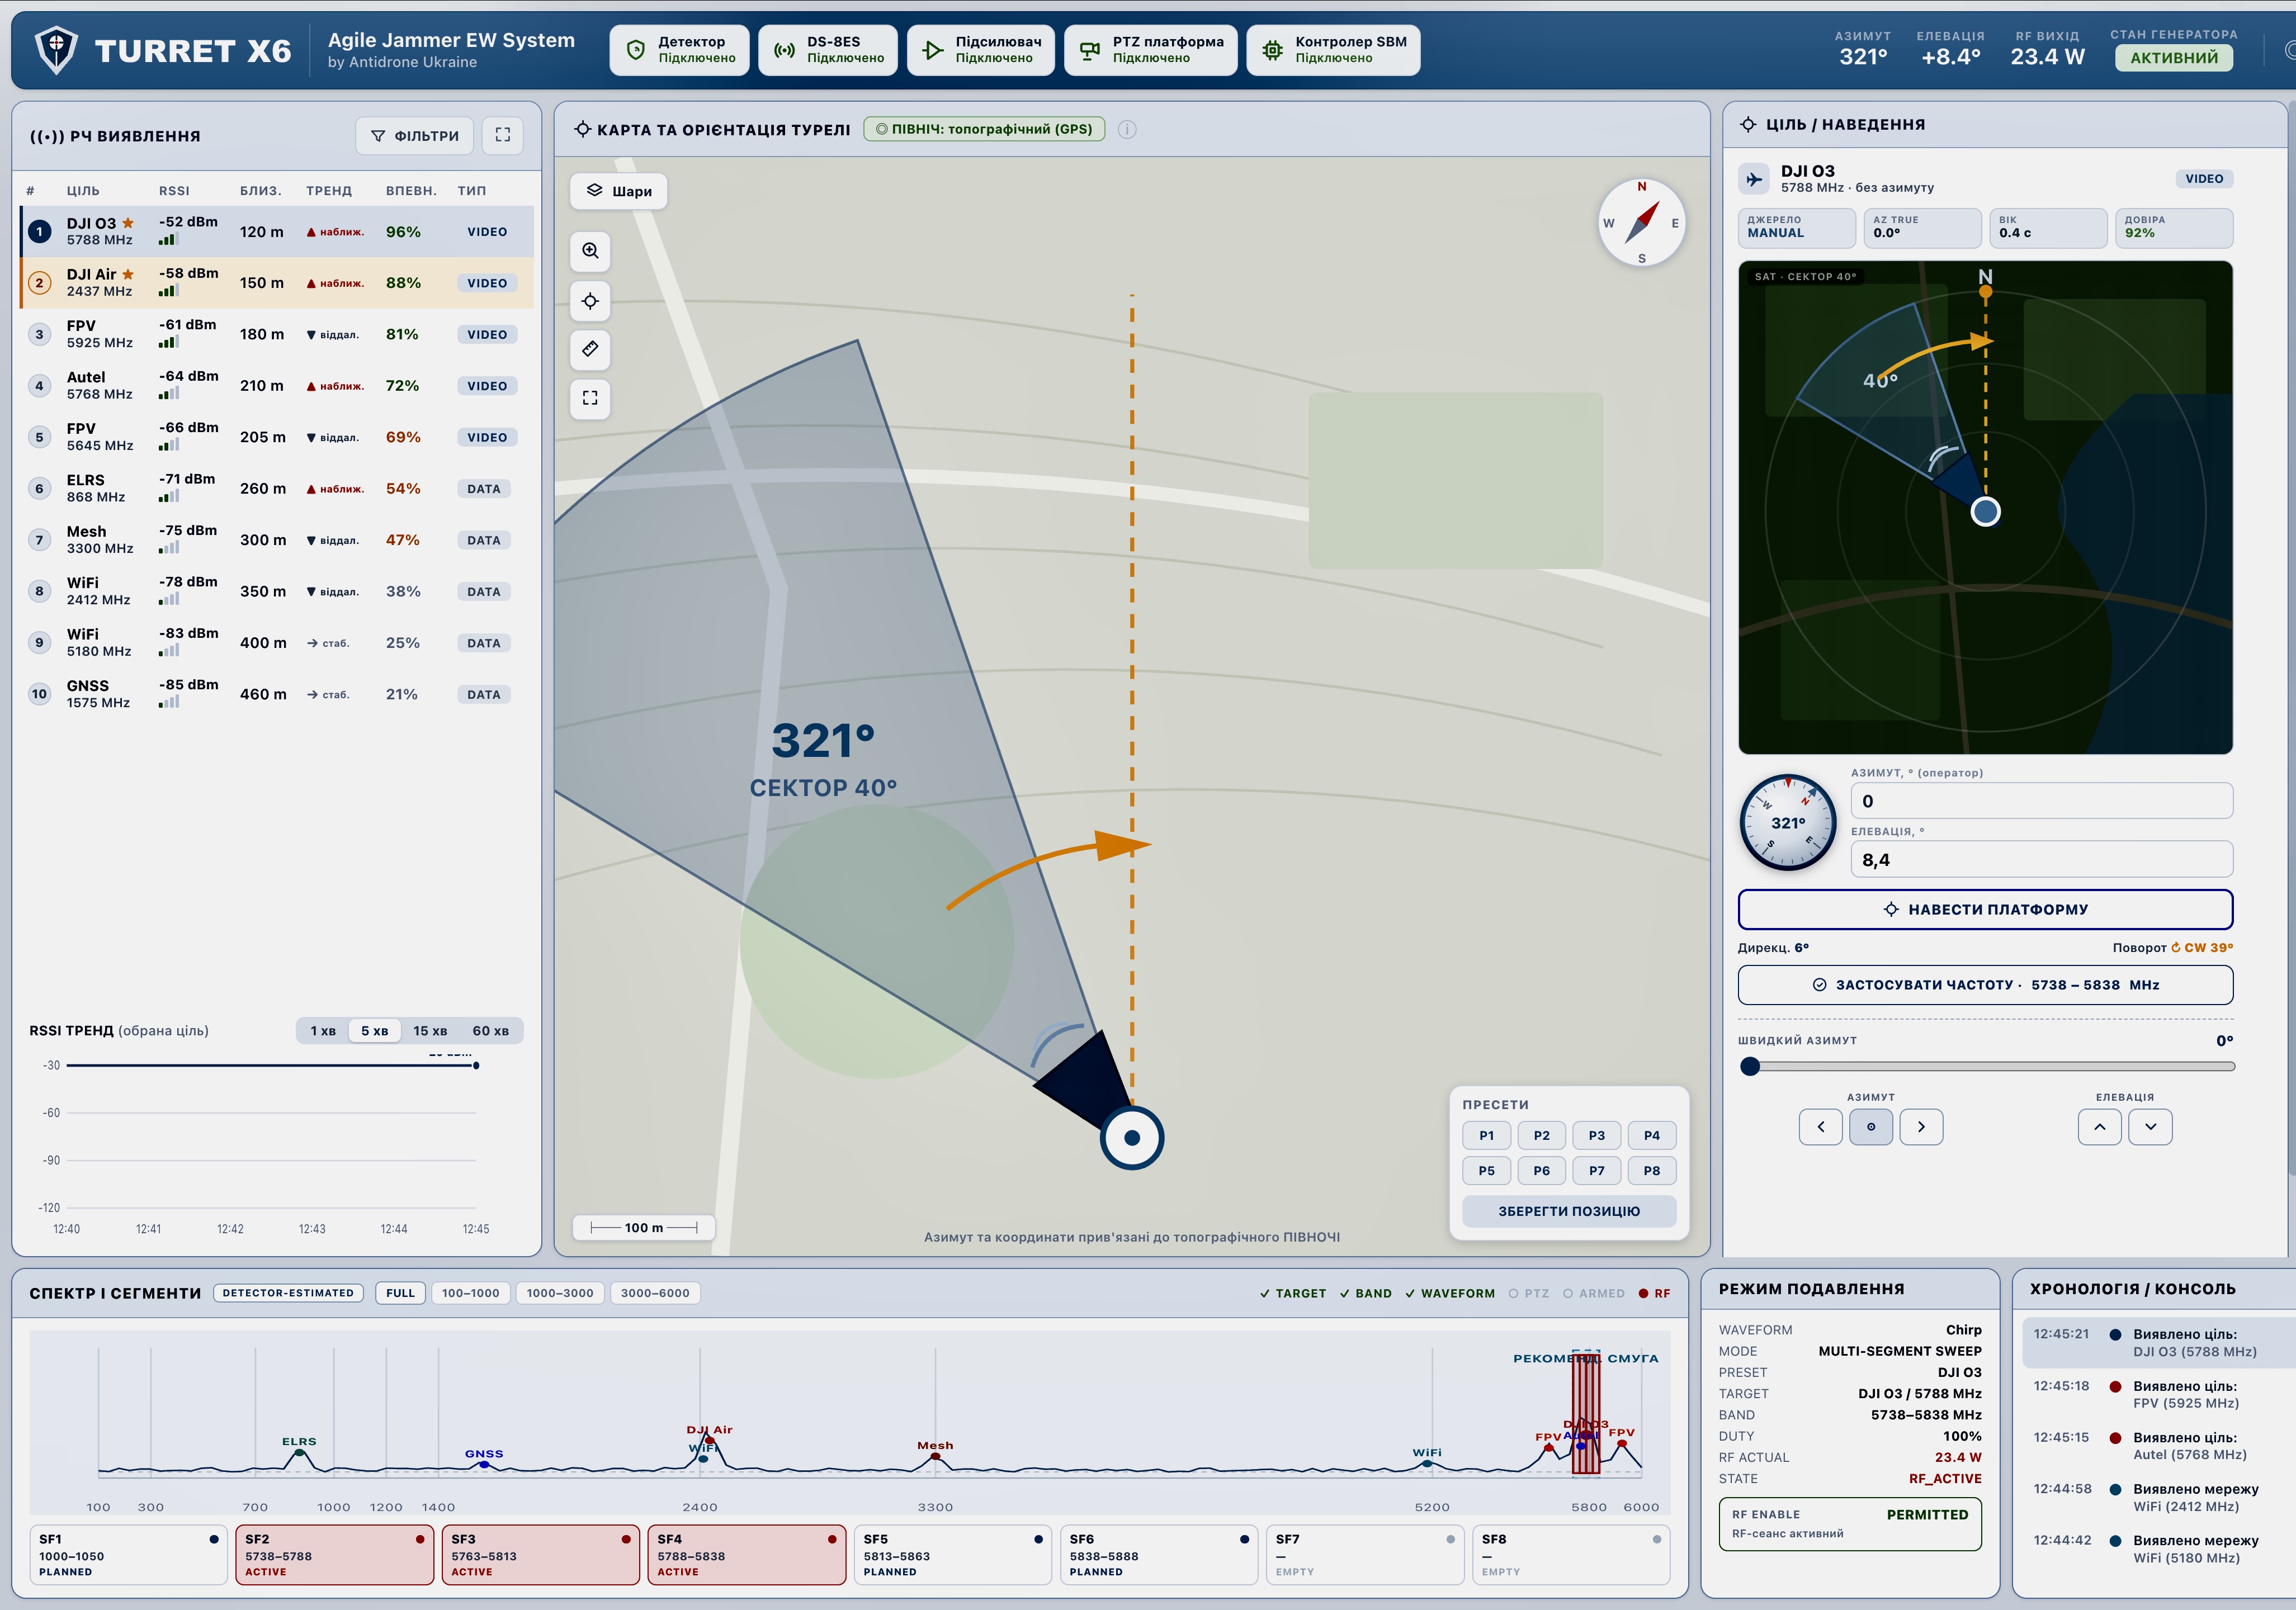2296x1610 pixels.
Task: Select preset P6
Action: coord(1542,1170)
